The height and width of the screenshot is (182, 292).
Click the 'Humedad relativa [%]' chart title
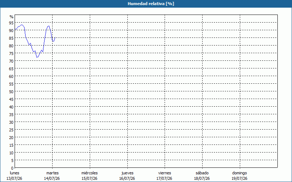pyautogui.click(x=151, y=4)
